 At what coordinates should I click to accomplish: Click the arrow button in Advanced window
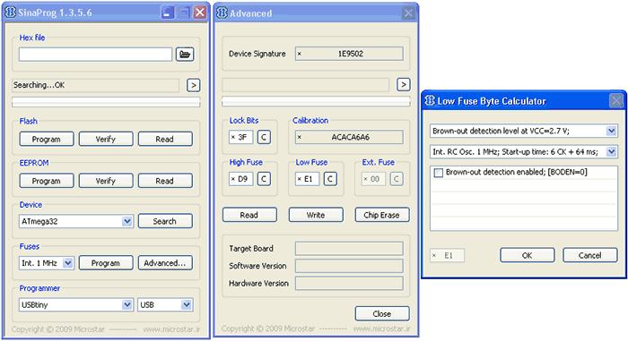[404, 85]
